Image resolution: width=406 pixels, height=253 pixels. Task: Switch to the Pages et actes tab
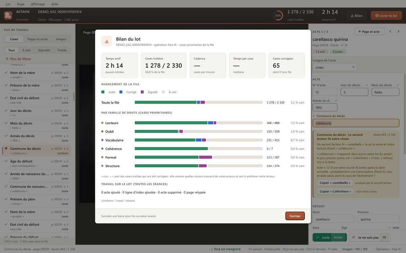tap(38, 39)
